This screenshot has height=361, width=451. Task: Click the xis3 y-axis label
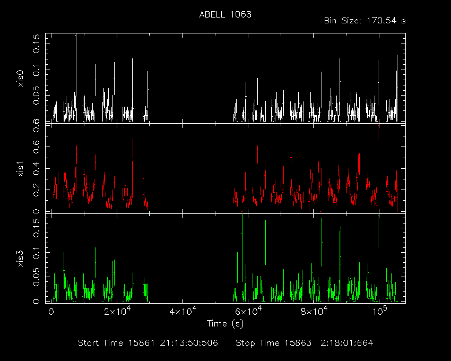pos(20,259)
